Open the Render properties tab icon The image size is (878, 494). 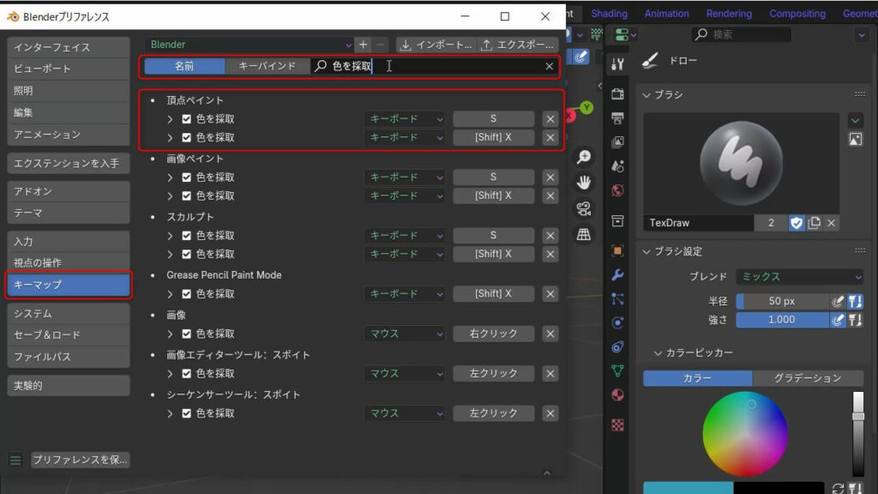coord(617,93)
